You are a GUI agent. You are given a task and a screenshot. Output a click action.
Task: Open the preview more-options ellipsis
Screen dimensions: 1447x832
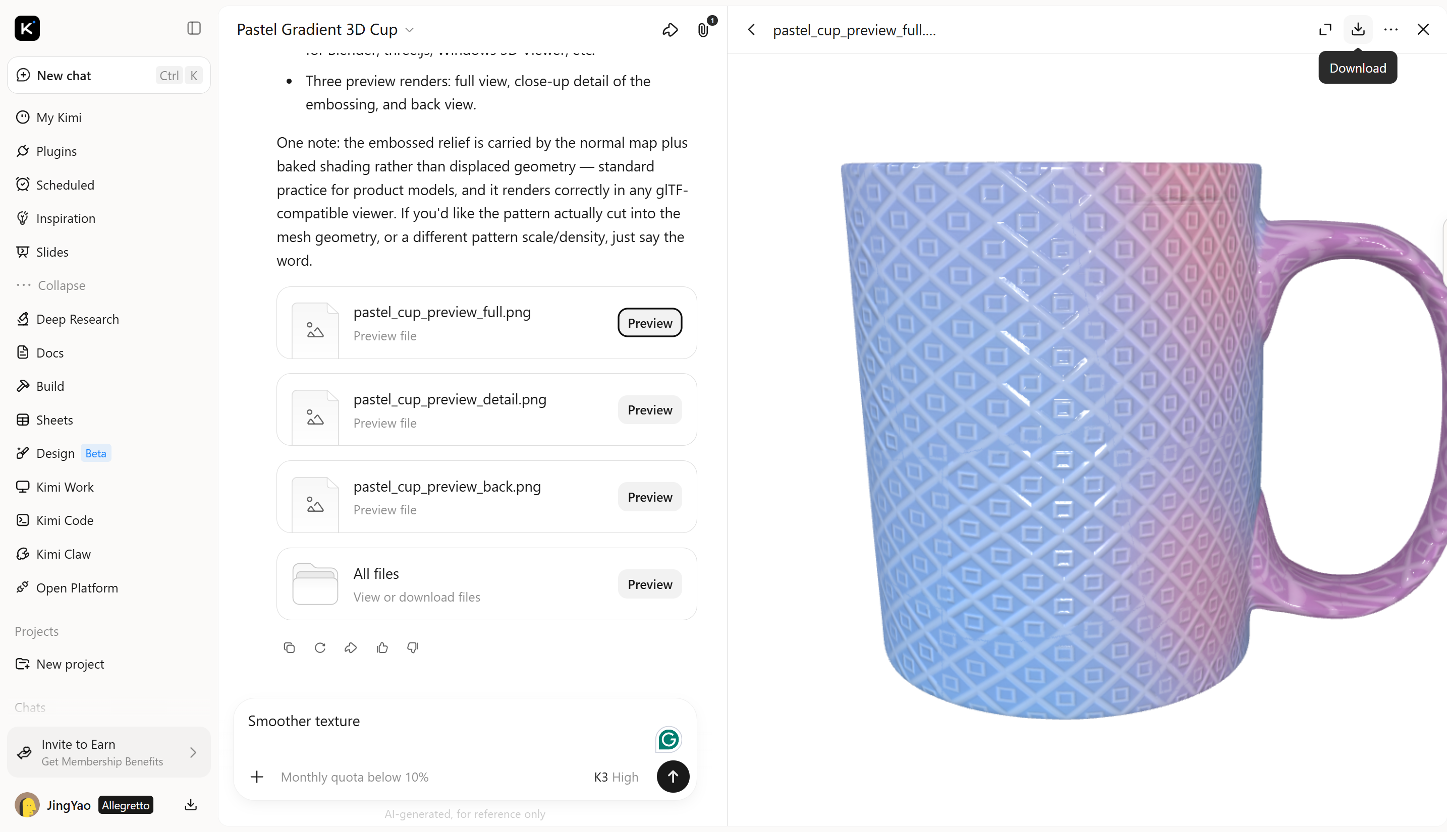(x=1391, y=29)
